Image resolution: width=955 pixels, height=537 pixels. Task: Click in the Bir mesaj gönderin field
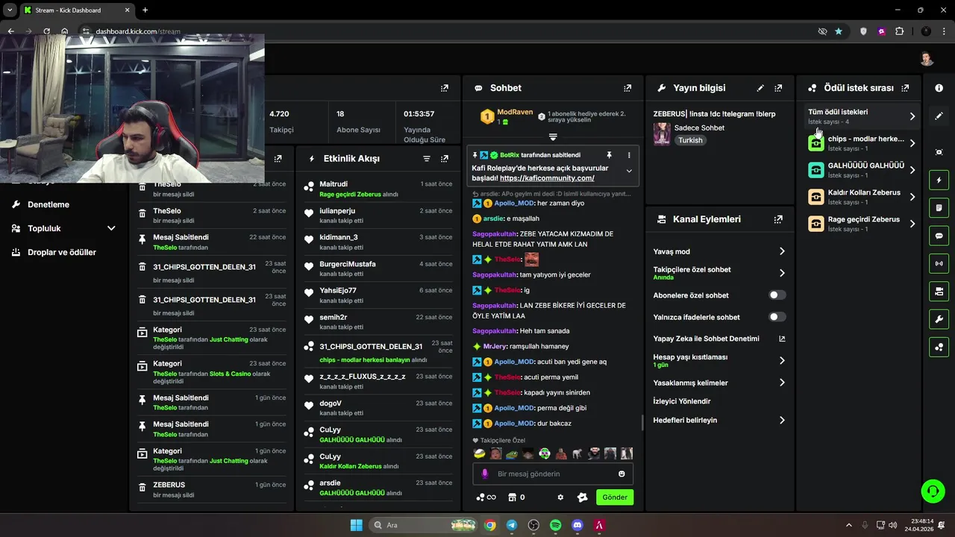[x=553, y=474]
